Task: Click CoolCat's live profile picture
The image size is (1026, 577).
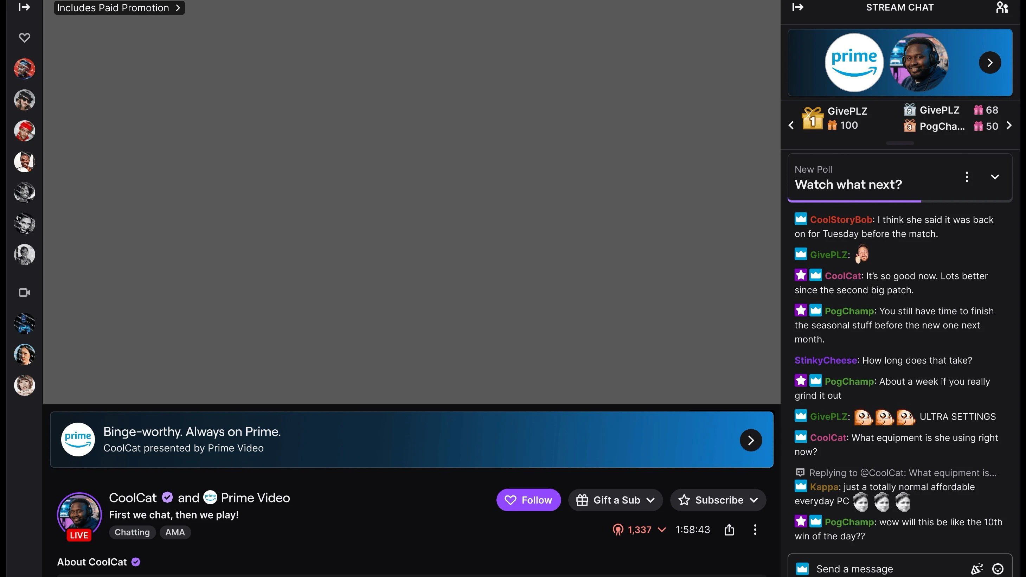Action: click(x=79, y=514)
